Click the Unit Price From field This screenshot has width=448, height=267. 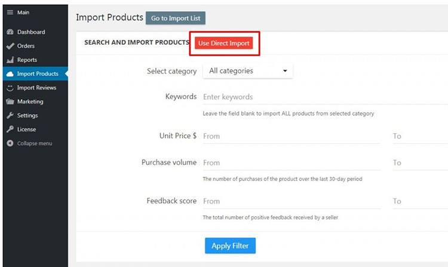point(291,136)
